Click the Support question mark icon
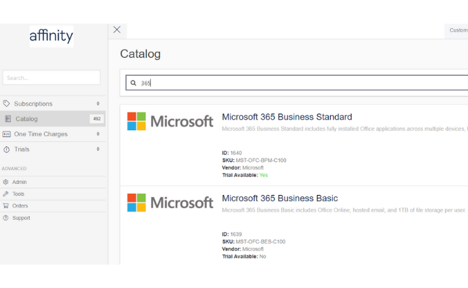The width and height of the screenshot is (468, 288). pyautogui.click(x=6, y=218)
